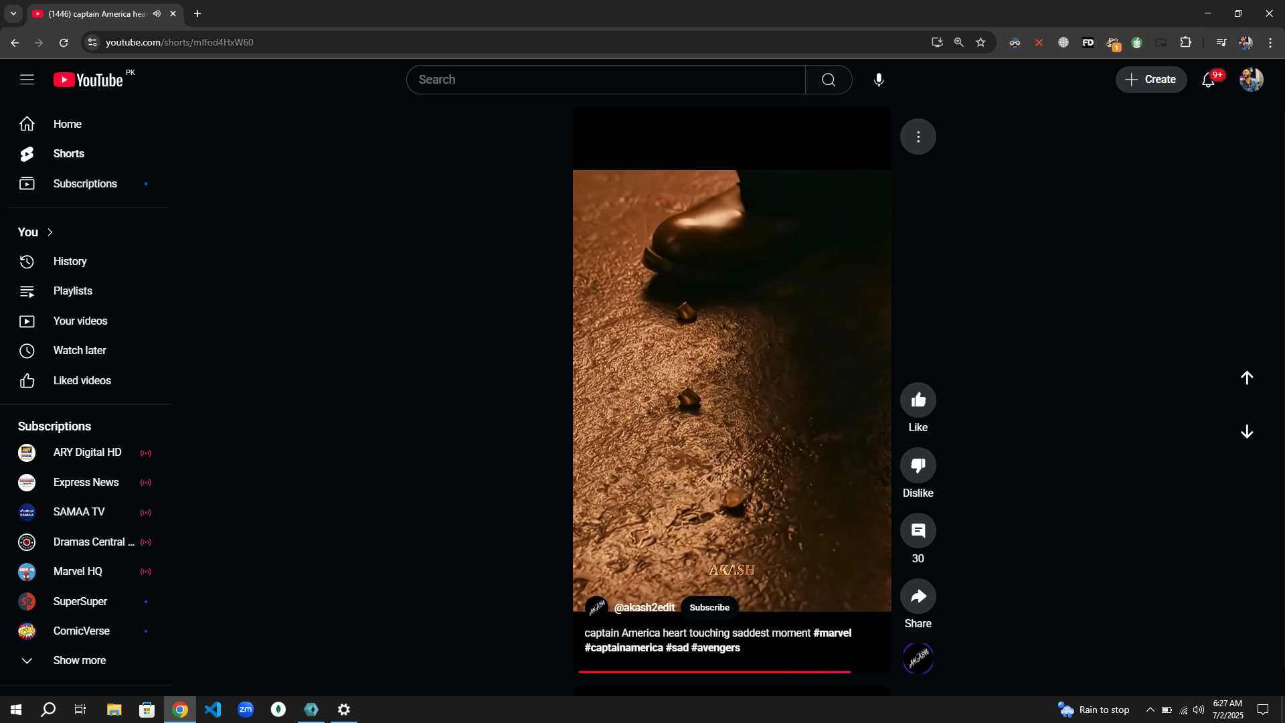Go to previous short with up arrow
Image resolution: width=1285 pixels, height=723 pixels.
click(x=1247, y=378)
